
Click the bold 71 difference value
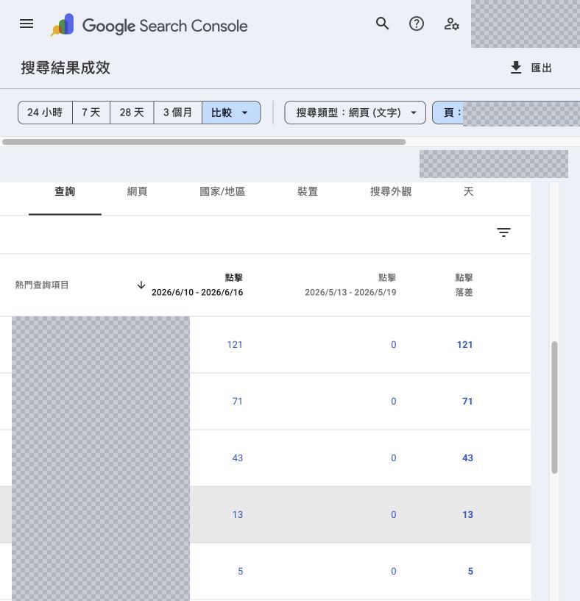[x=467, y=402]
